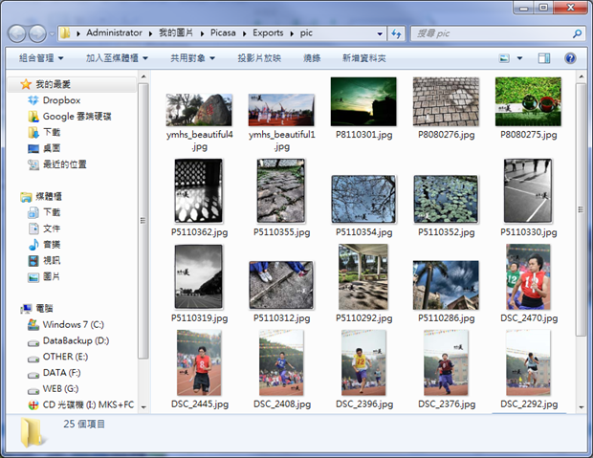Select the P5110355.jpg thumbnail
Viewport: 593px width, 458px height.
click(x=281, y=190)
